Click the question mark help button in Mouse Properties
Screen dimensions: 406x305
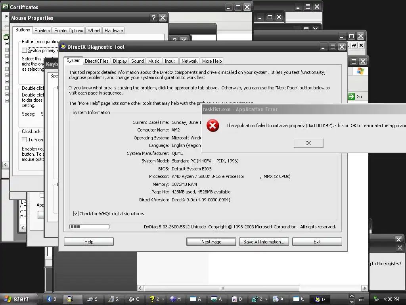pyautogui.click(x=153, y=17)
